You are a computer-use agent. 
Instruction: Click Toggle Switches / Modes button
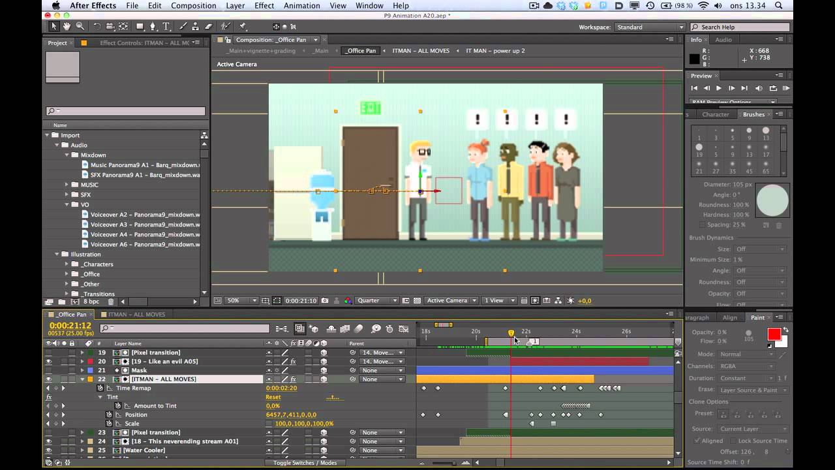click(305, 463)
